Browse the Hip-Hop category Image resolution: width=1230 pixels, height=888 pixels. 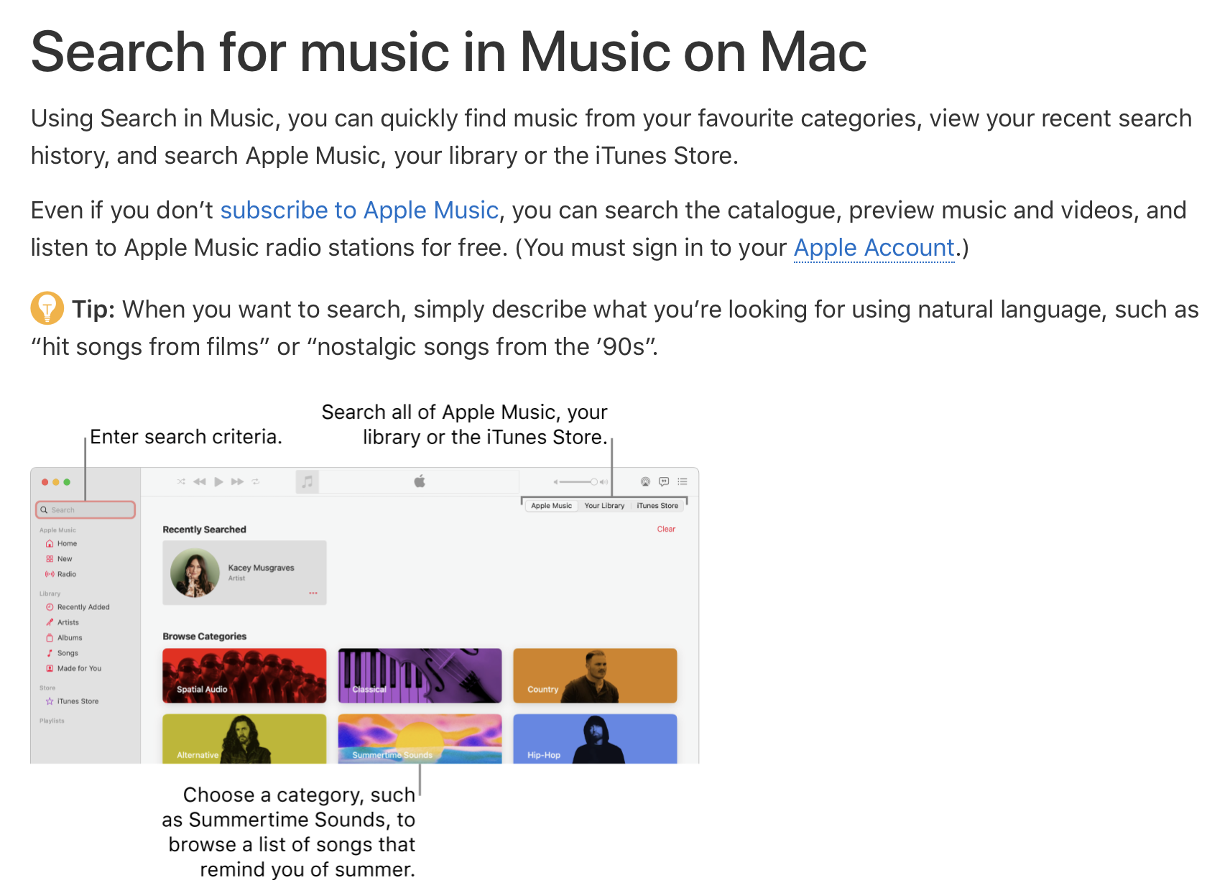(595, 739)
